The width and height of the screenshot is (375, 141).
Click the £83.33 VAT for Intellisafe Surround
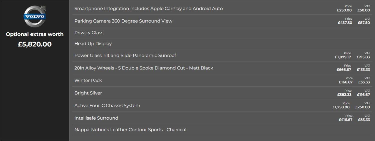[364, 120]
